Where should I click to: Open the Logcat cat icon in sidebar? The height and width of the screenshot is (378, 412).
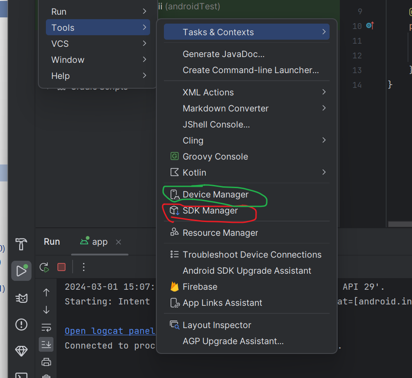tap(21, 298)
